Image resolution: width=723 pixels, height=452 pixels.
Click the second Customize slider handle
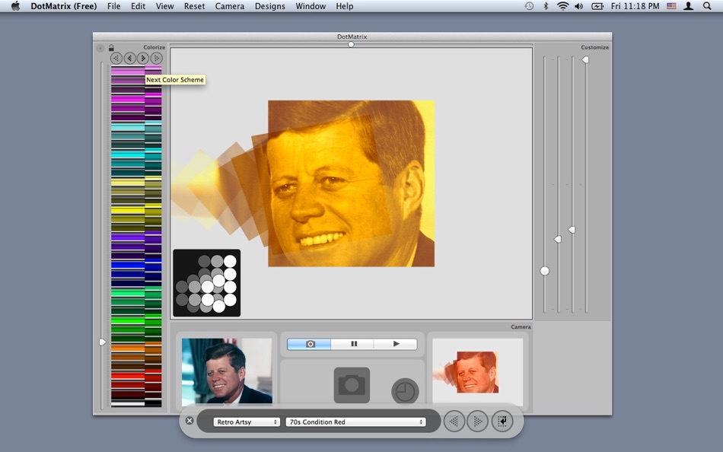[557, 240]
